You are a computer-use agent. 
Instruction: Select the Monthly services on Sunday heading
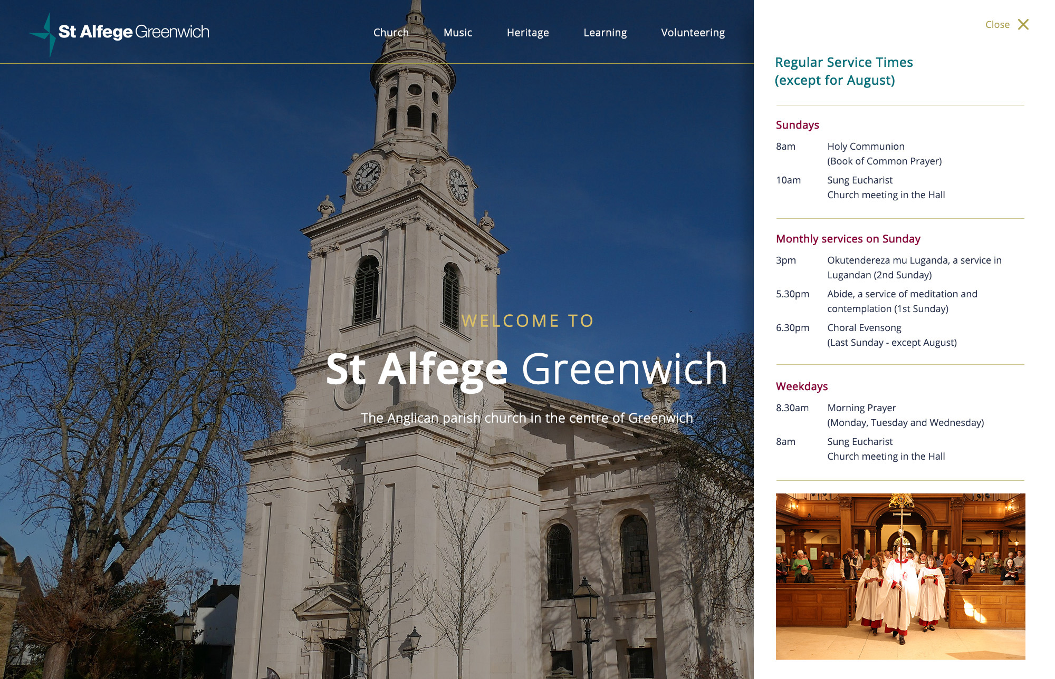point(848,239)
